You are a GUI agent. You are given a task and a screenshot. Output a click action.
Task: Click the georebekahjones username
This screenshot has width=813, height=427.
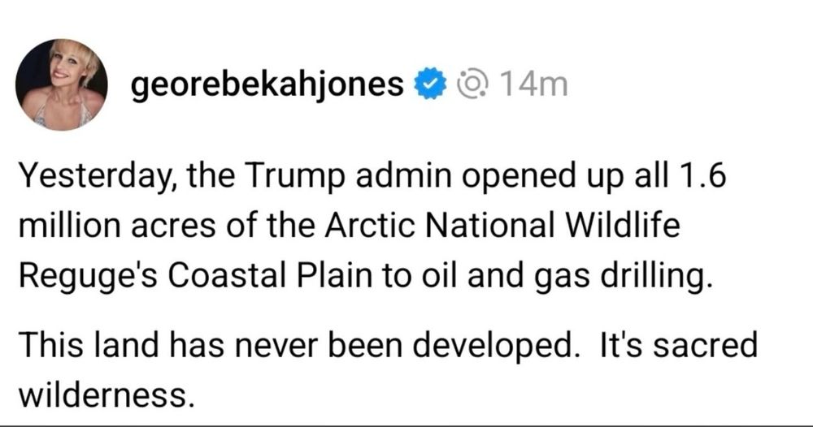267,85
